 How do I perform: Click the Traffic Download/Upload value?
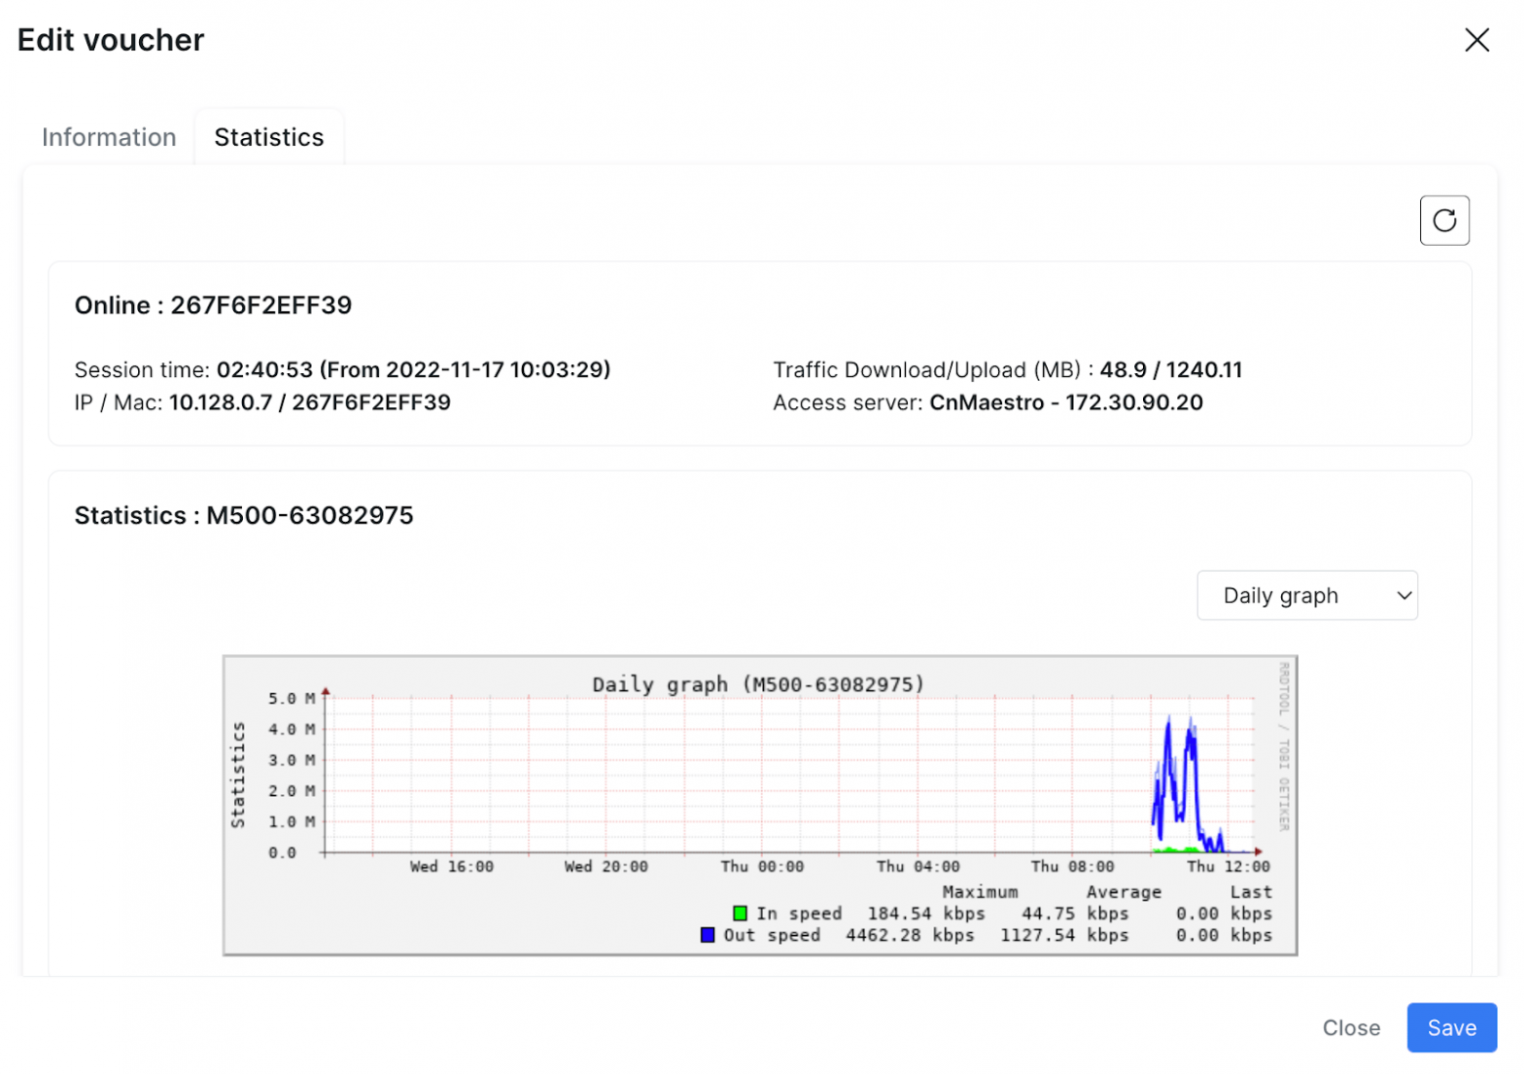[1170, 370]
